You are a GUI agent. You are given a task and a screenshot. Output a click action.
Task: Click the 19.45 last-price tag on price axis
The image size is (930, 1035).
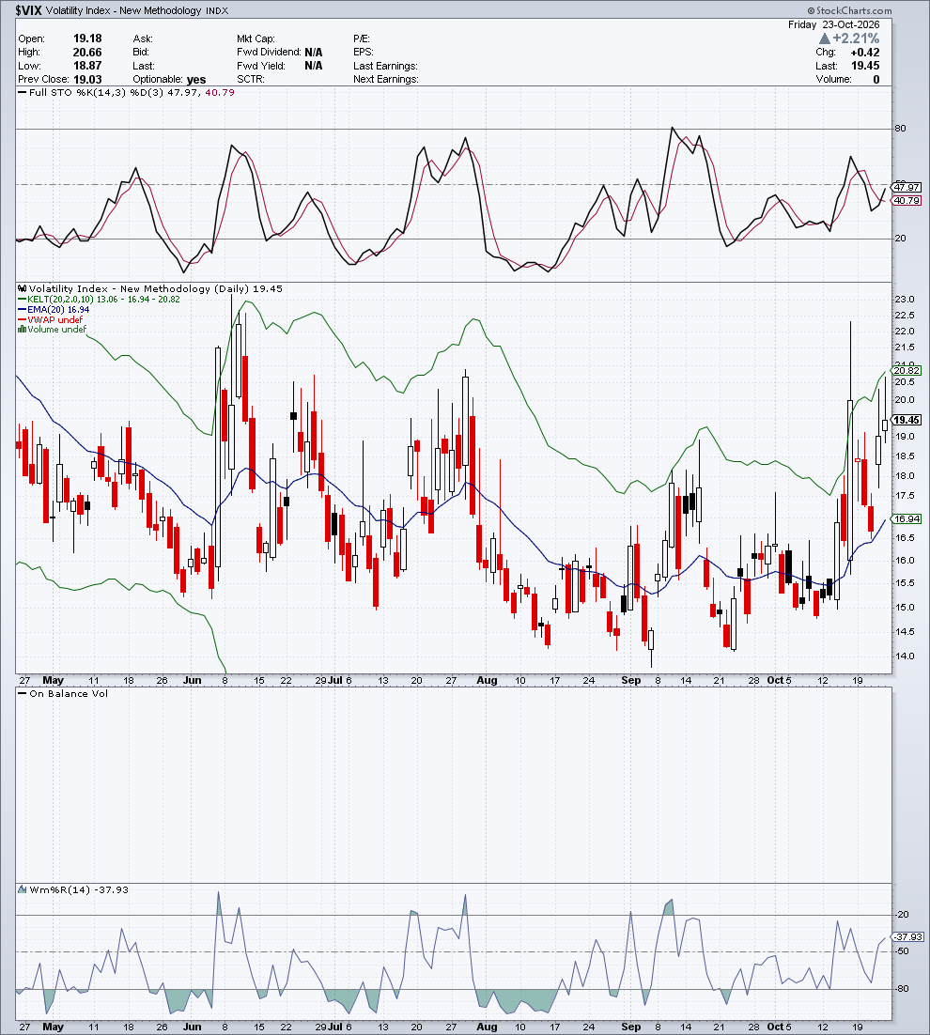point(907,420)
